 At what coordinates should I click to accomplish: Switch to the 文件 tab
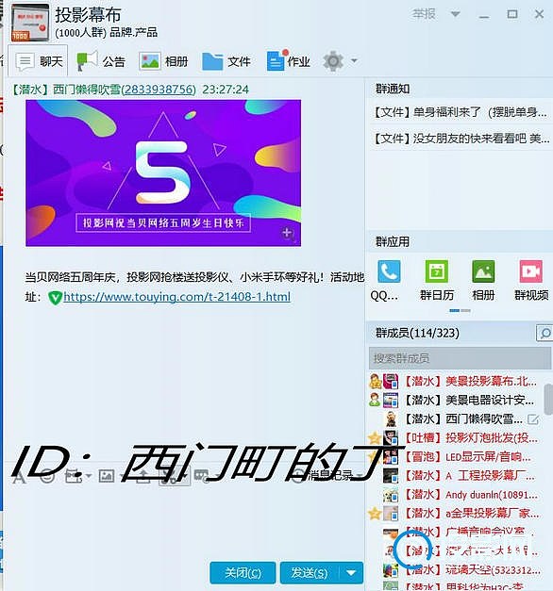pos(226,61)
